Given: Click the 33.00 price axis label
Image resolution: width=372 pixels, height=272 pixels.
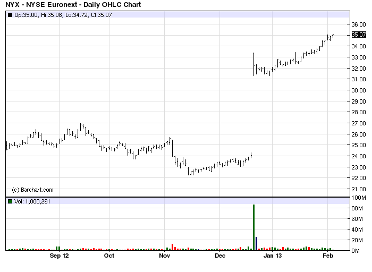Looking at the screenshot, I should [x=359, y=57].
